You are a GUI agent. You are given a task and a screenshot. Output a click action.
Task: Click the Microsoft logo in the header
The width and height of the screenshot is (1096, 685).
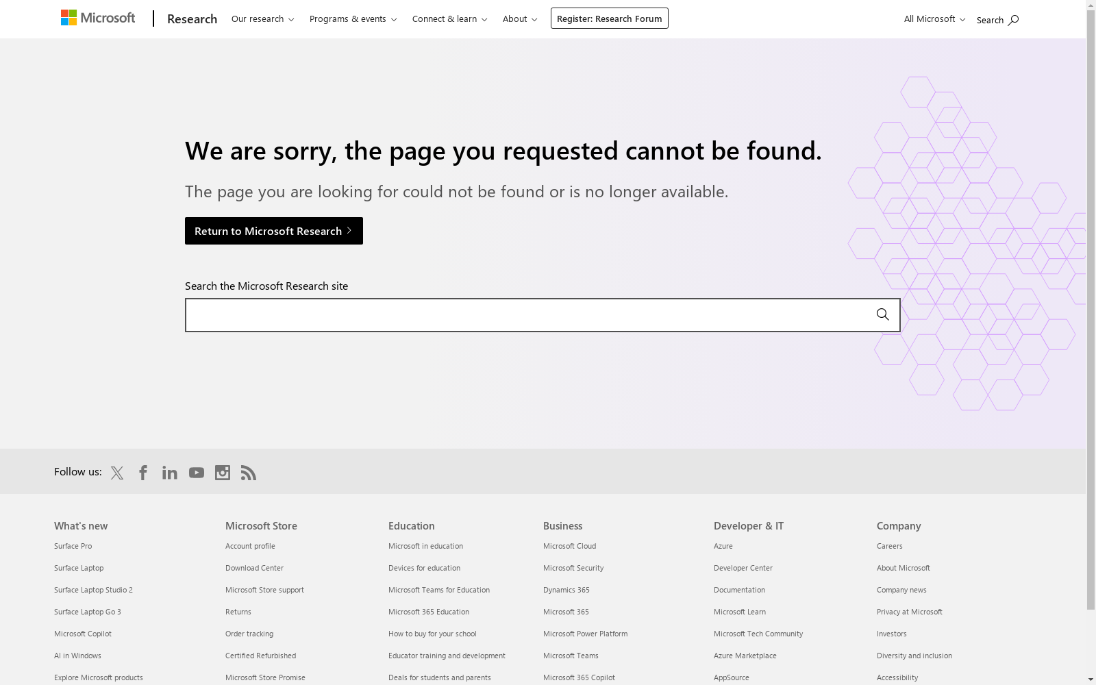coord(98,18)
